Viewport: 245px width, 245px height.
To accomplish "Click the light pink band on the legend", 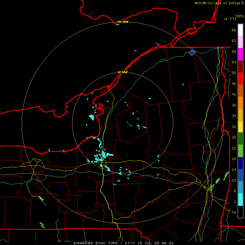I will tap(240, 42).
